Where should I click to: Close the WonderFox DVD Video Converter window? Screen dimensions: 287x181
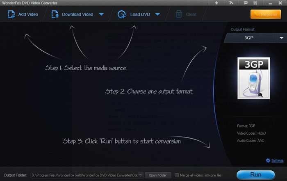pyautogui.click(x=280, y=3)
